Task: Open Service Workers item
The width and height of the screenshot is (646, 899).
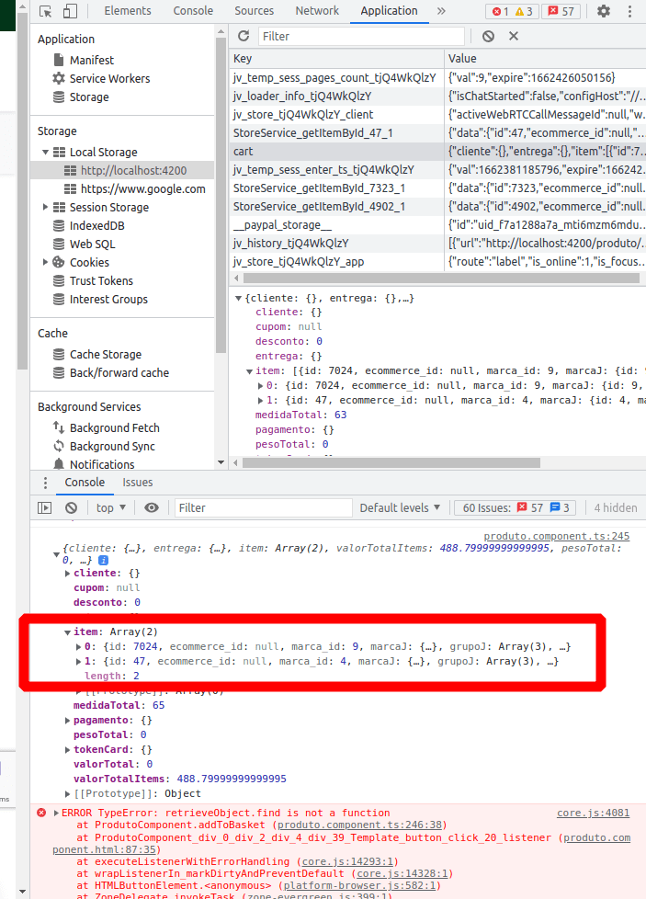Action: click(x=109, y=78)
